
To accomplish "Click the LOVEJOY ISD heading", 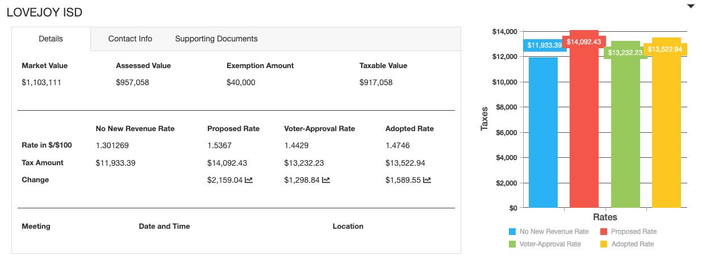I will (x=44, y=12).
